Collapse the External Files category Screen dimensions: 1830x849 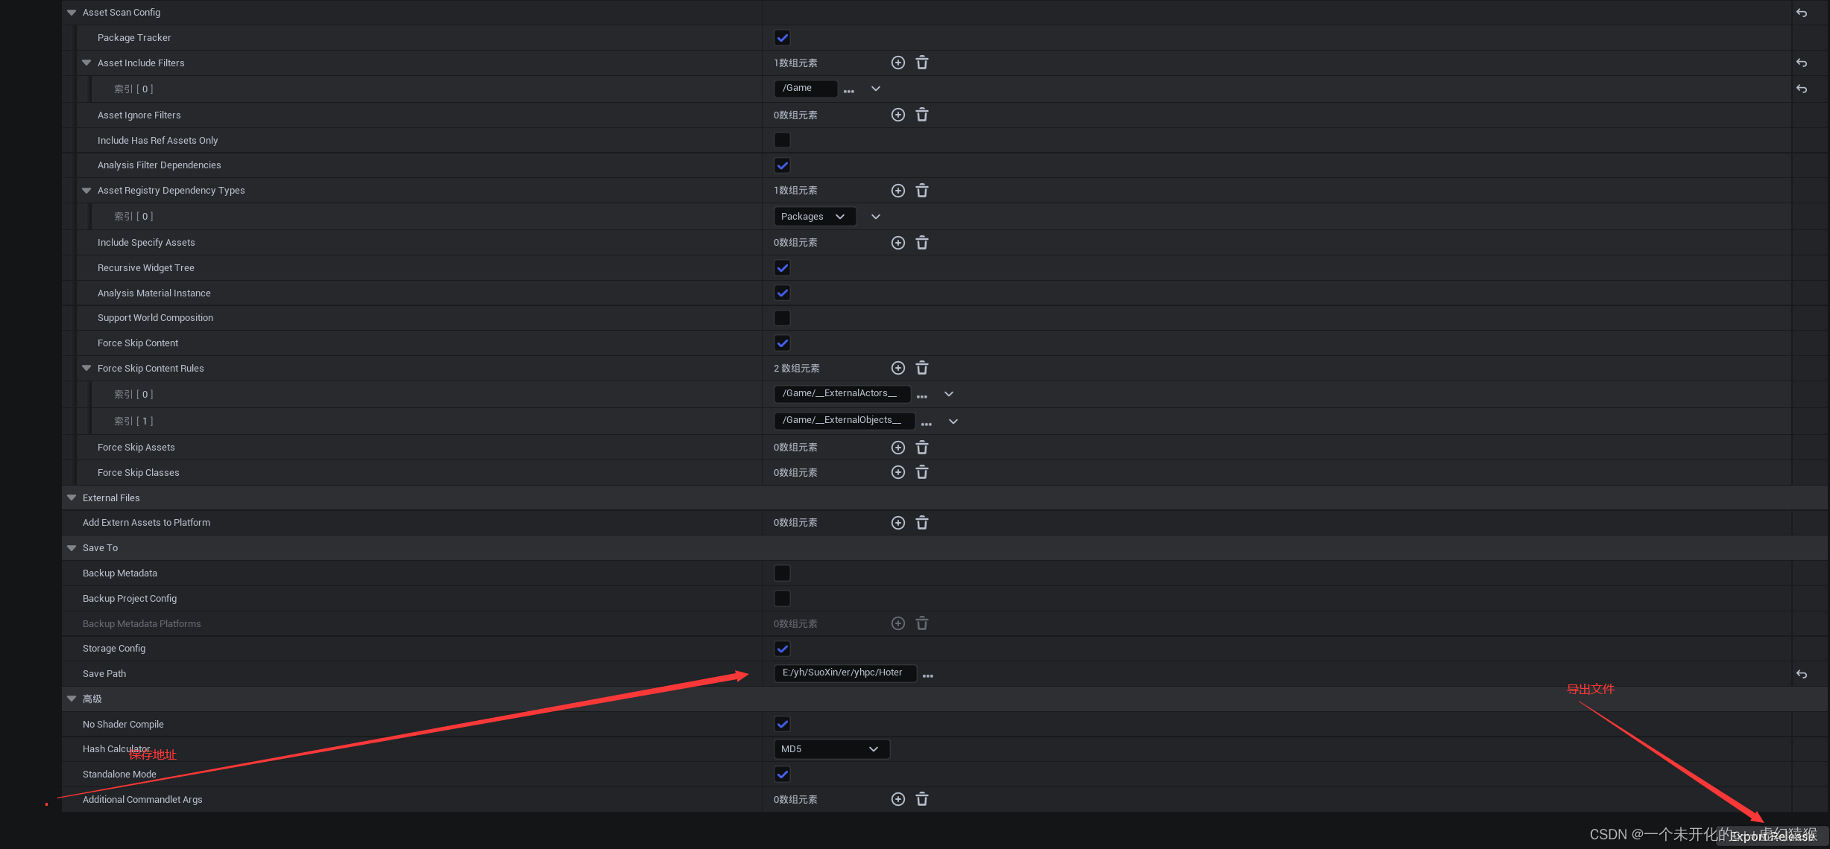tap(72, 497)
